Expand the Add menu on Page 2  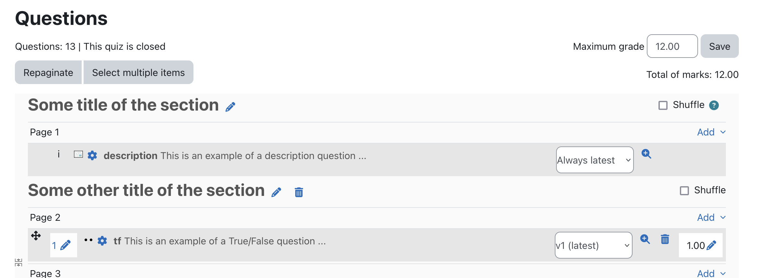click(711, 218)
